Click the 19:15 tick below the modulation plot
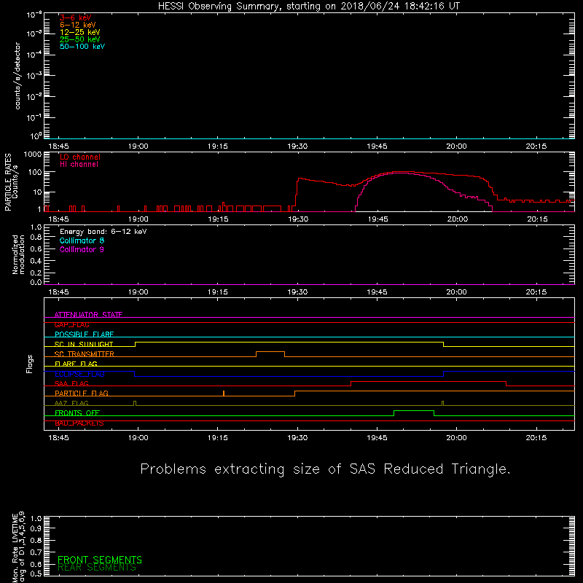The height and width of the screenshot is (583, 583). [x=218, y=292]
